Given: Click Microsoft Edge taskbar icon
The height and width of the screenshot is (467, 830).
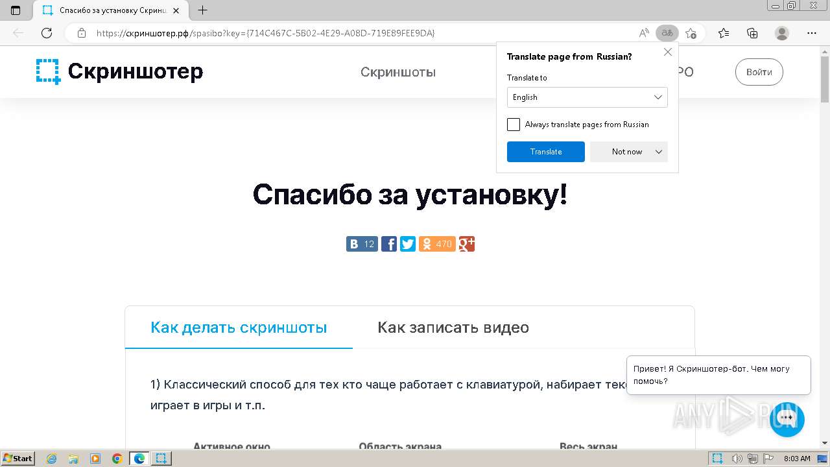Looking at the screenshot, I should pos(139,459).
